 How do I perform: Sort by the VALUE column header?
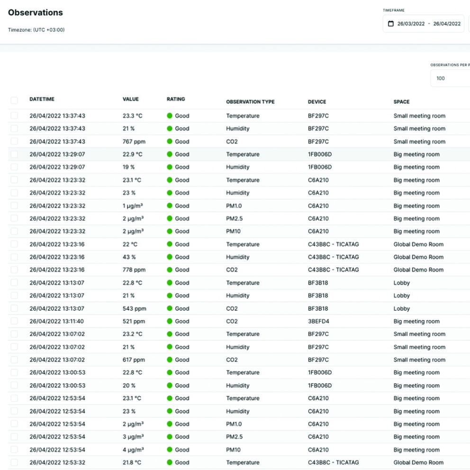click(x=130, y=99)
